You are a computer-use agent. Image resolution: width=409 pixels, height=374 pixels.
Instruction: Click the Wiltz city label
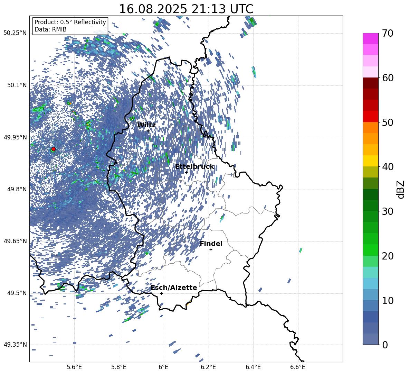[x=146, y=125]
